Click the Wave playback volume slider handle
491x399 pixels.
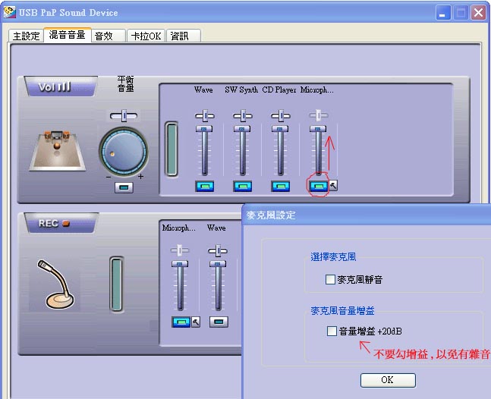click(x=204, y=129)
